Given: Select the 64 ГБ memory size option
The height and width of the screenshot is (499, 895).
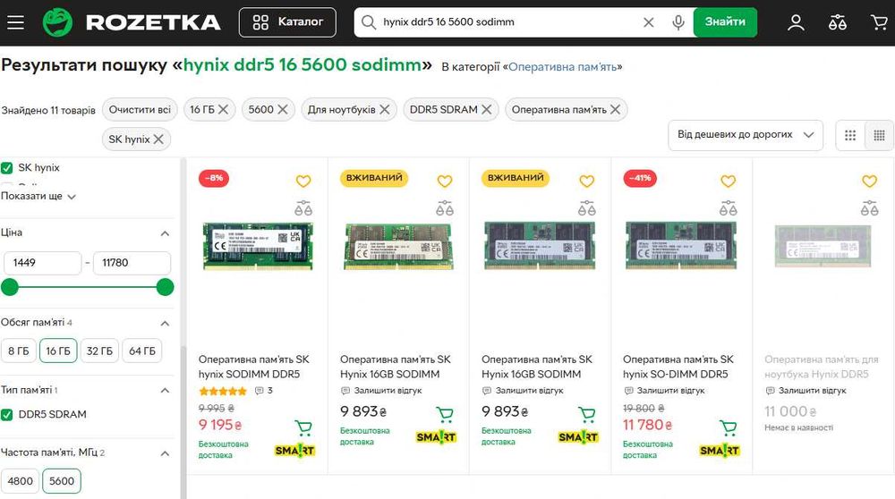Looking at the screenshot, I should click(142, 351).
